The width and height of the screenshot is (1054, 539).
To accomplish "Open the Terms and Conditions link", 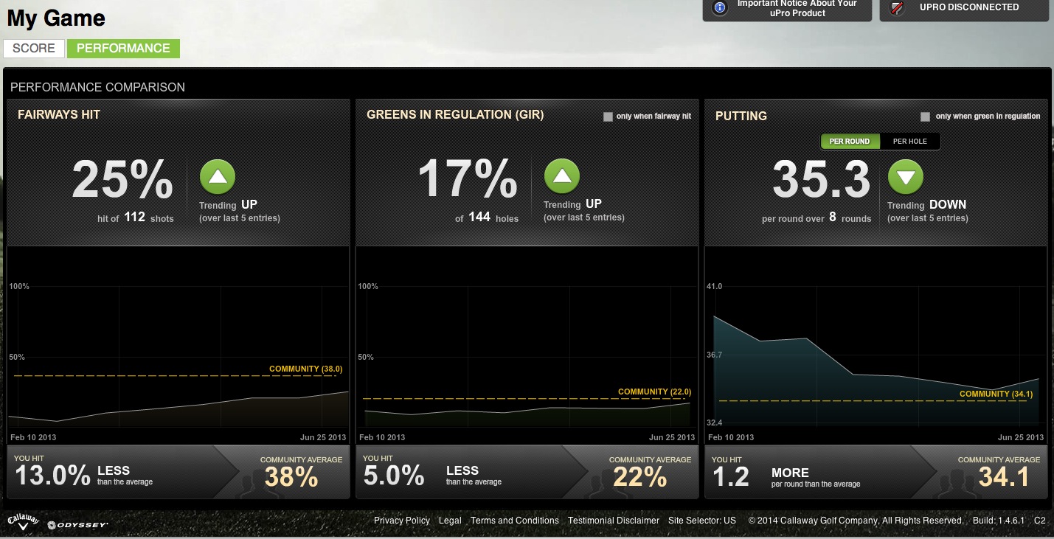I will coord(515,521).
